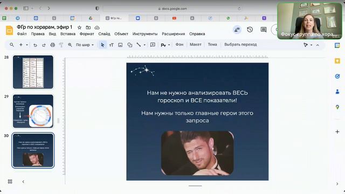Click the paint format icon
The width and height of the screenshot is (345, 194).
(x=61, y=45)
